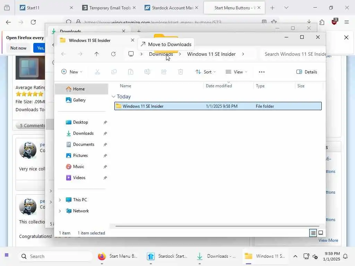355x266 pixels.
Task: Show hidden system tray icons
Action: (295, 256)
